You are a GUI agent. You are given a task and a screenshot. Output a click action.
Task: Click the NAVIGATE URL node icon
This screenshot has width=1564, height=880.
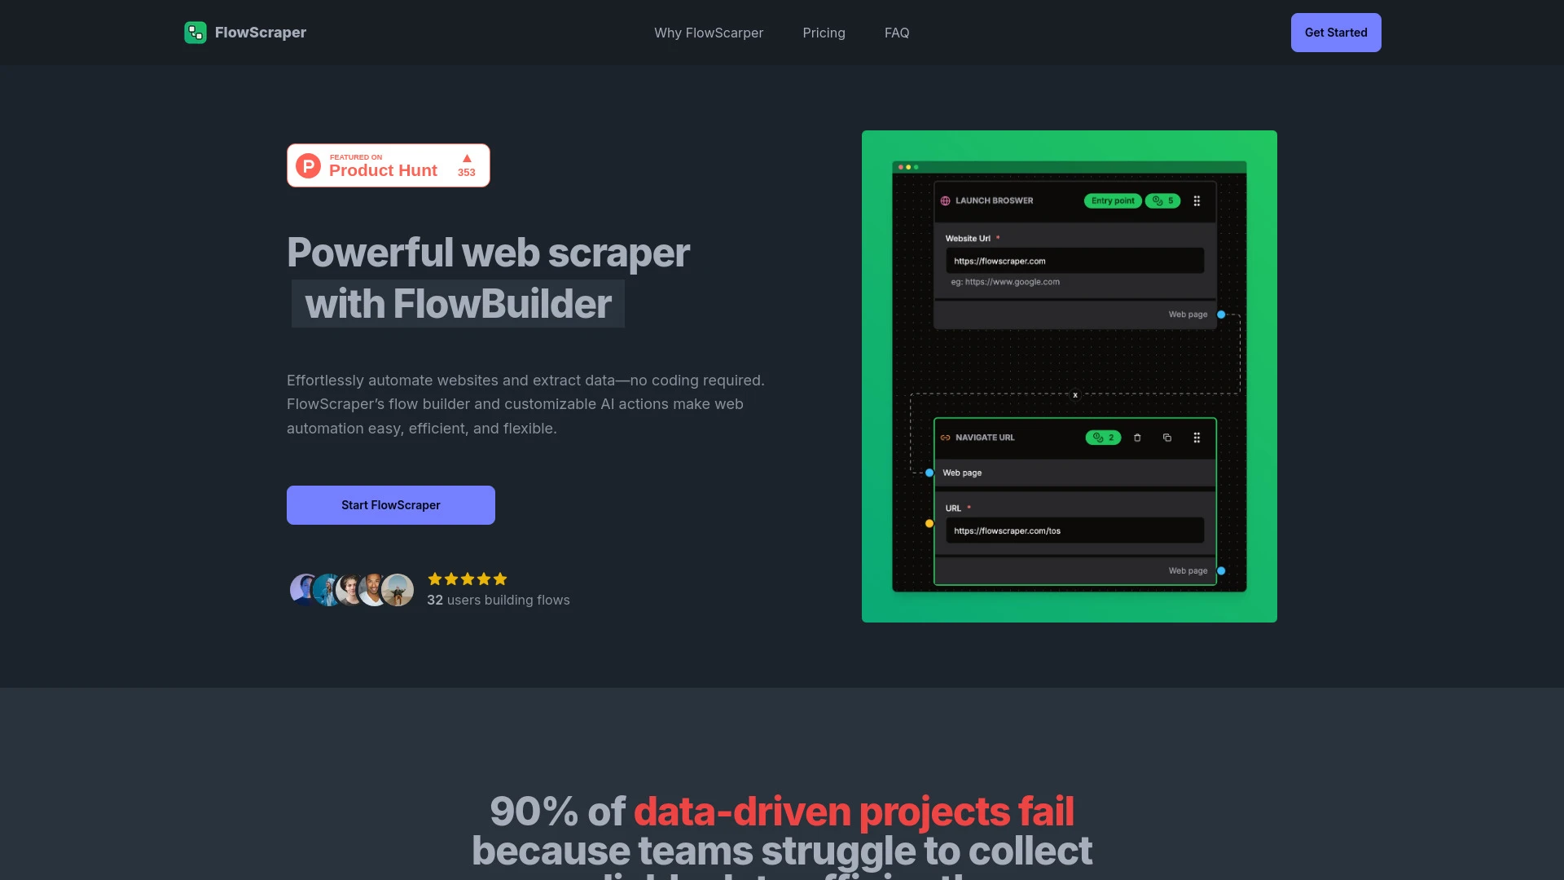click(945, 436)
